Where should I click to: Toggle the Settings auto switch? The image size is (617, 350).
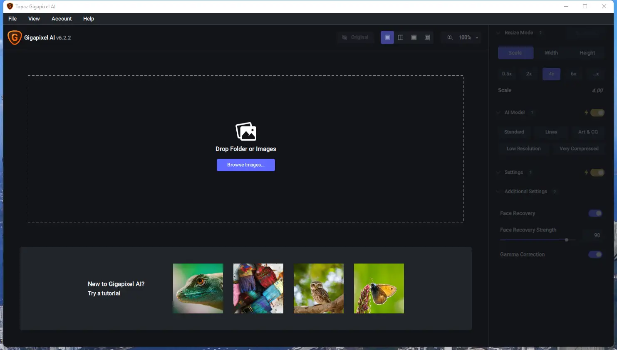(x=597, y=173)
